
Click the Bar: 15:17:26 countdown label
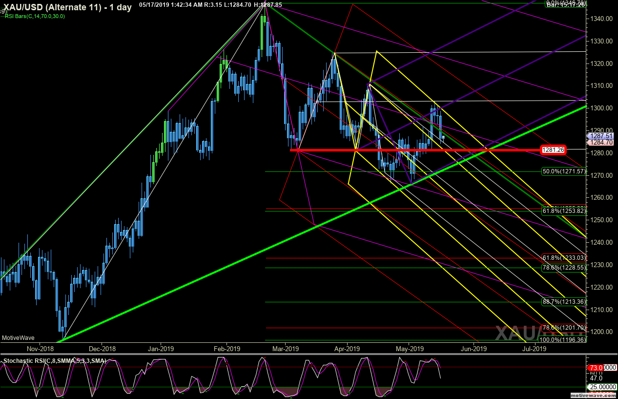(x=566, y=4)
